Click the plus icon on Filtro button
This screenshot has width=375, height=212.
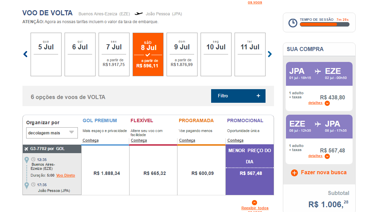tap(258, 96)
